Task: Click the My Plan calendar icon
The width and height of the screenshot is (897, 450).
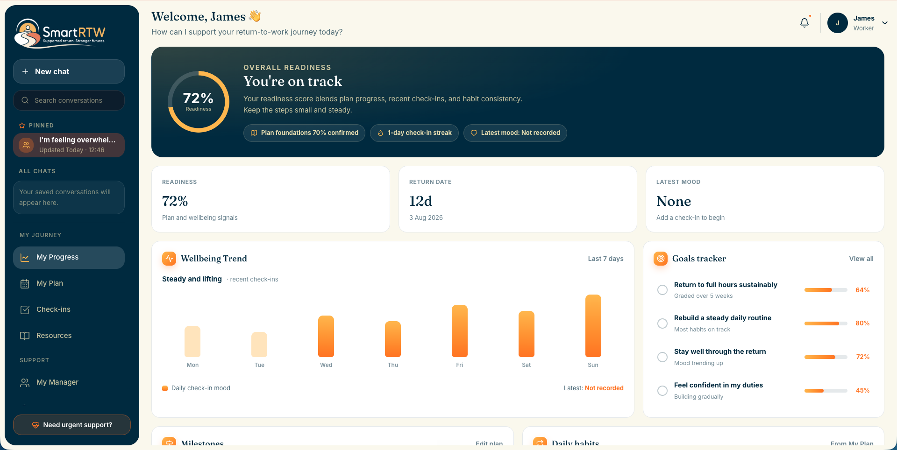Action: pyautogui.click(x=25, y=284)
